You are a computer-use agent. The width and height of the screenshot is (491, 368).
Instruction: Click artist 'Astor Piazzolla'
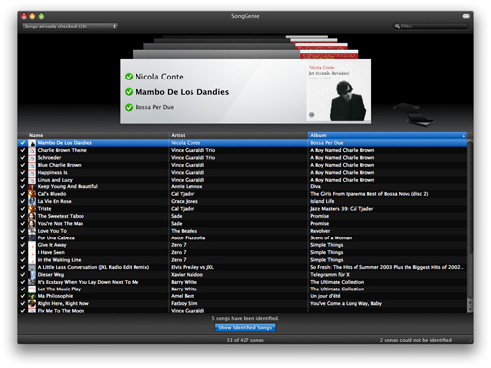click(188, 237)
